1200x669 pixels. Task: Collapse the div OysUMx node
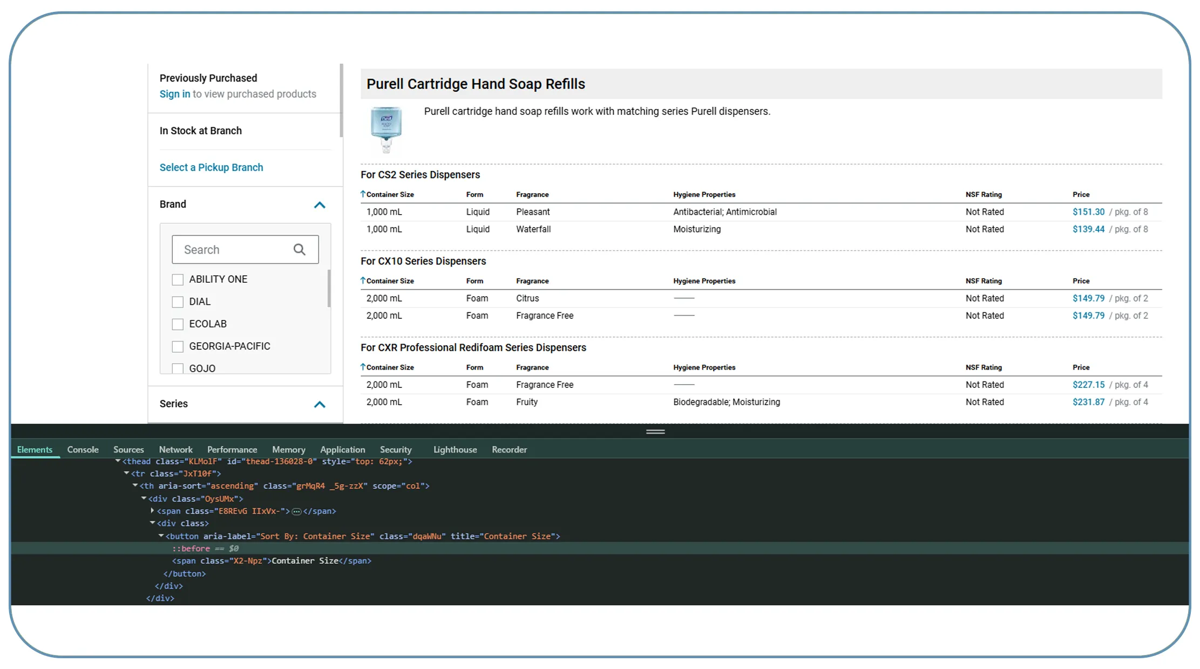144,499
